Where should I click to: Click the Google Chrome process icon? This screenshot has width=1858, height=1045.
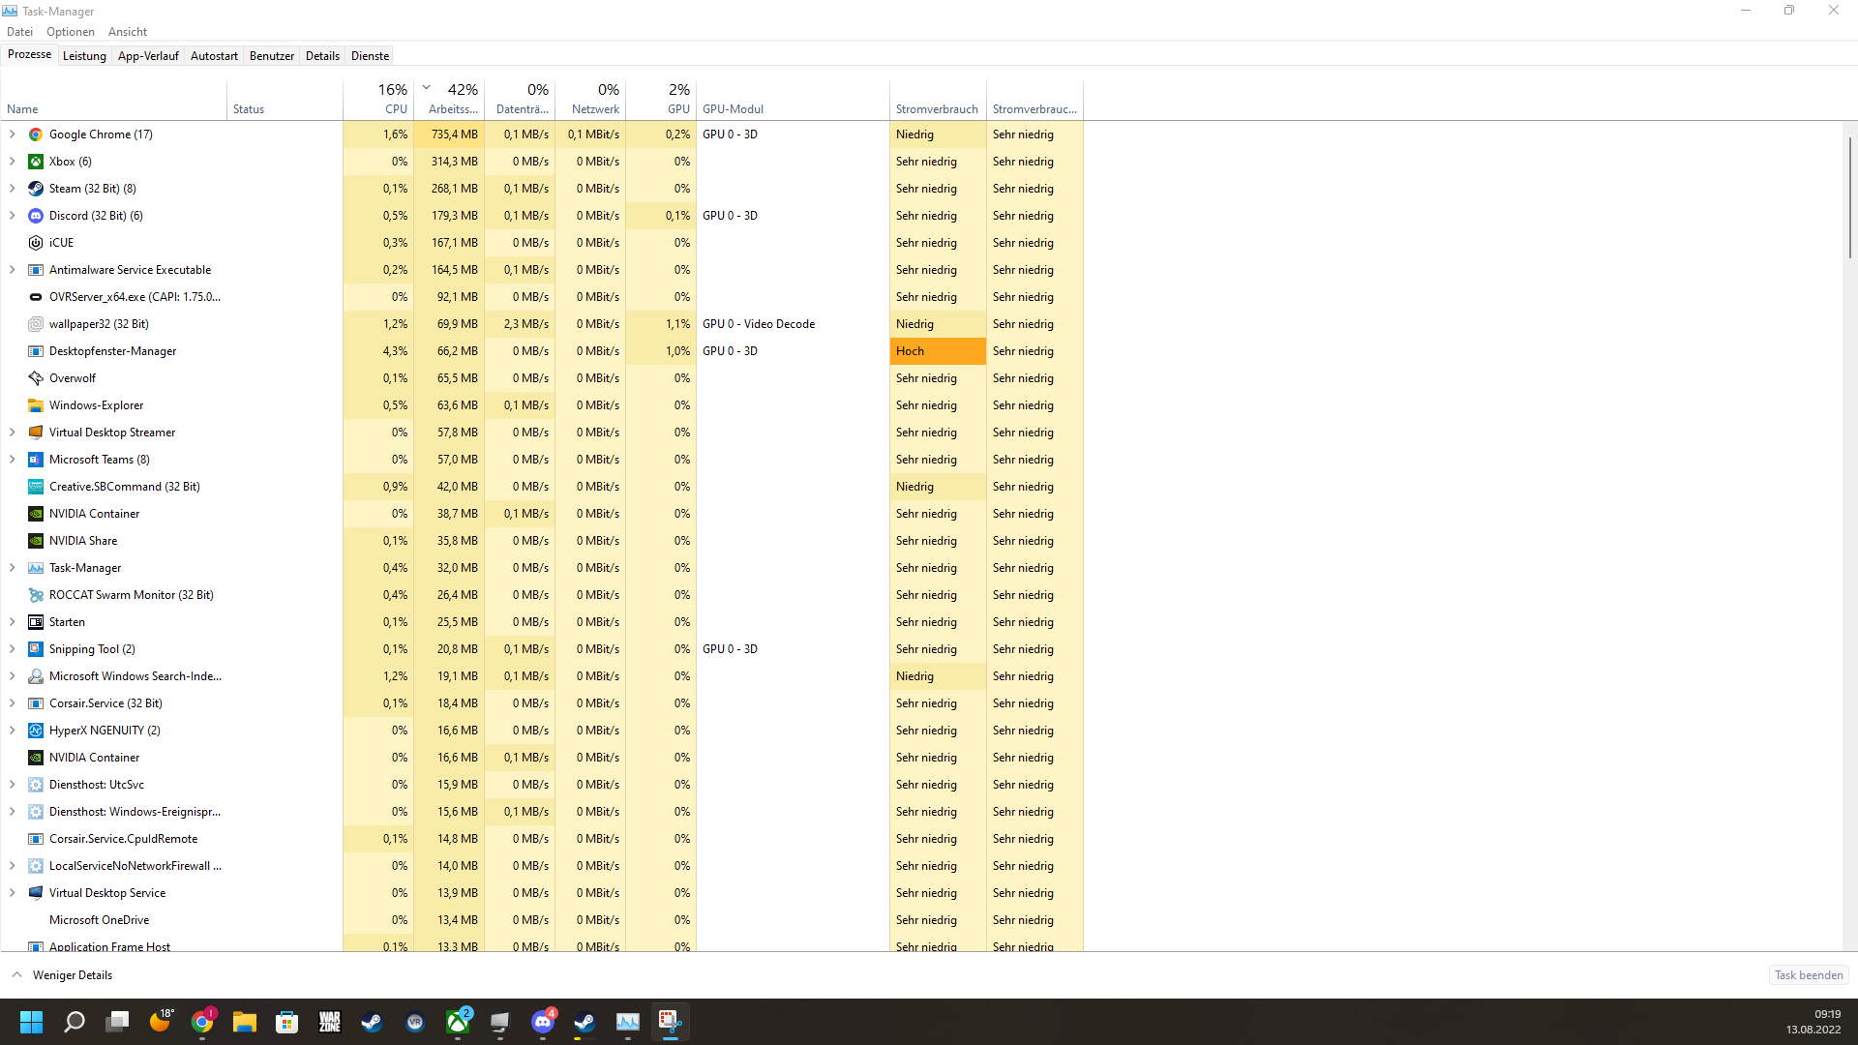36,134
